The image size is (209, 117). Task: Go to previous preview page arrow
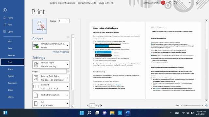coord(88,105)
